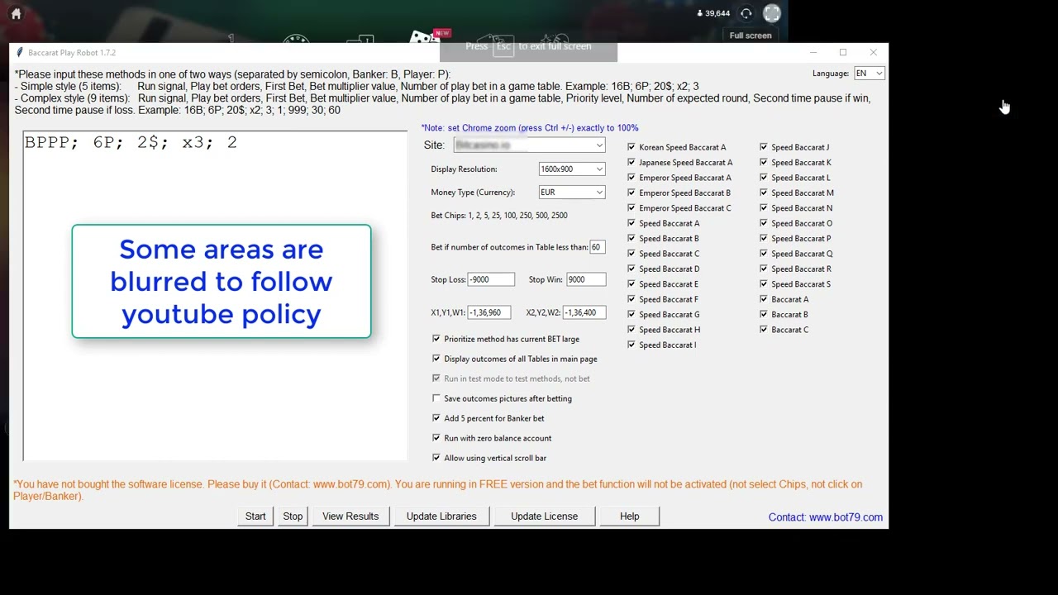Viewport: 1058px width, 595px height.
Task: Click the full screen icon in the casino window
Action: click(x=772, y=13)
